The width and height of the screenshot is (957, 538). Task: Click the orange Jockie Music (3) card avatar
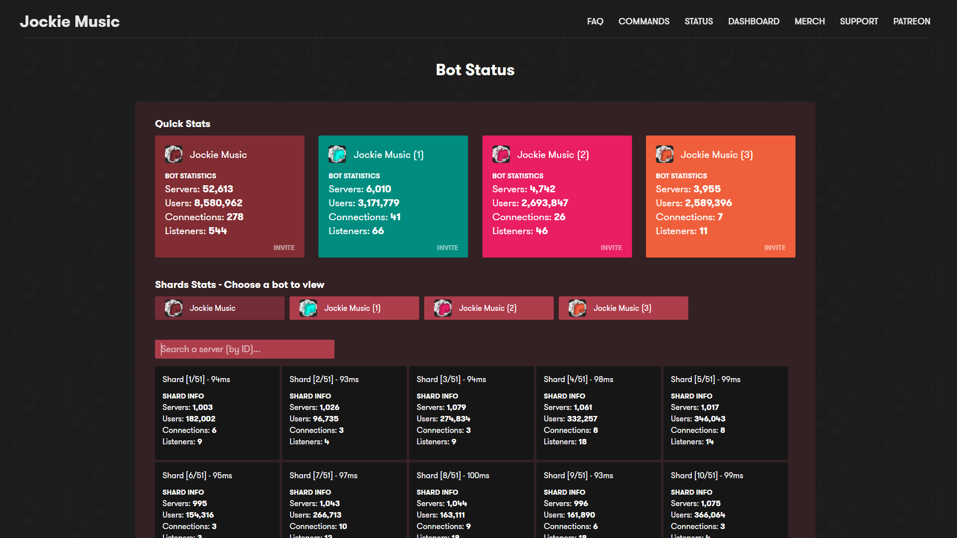(x=664, y=154)
